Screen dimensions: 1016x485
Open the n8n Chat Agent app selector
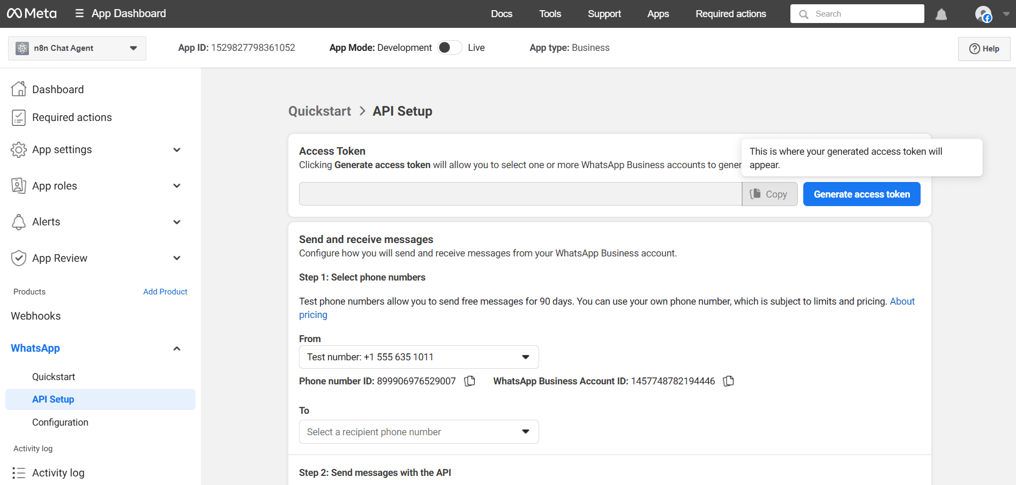pyautogui.click(x=77, y=48)
